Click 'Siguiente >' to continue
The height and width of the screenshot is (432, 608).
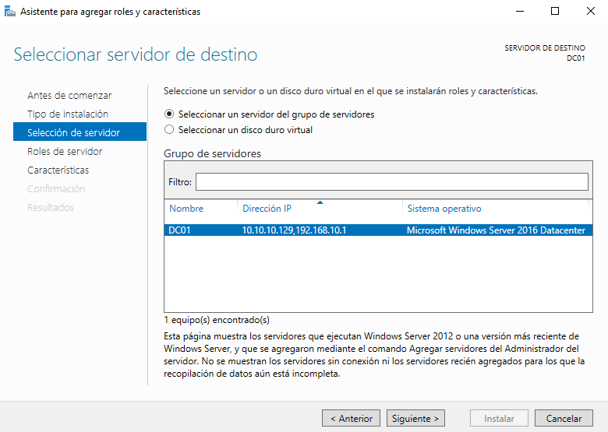pyautogui.click(x=416, y=419)
